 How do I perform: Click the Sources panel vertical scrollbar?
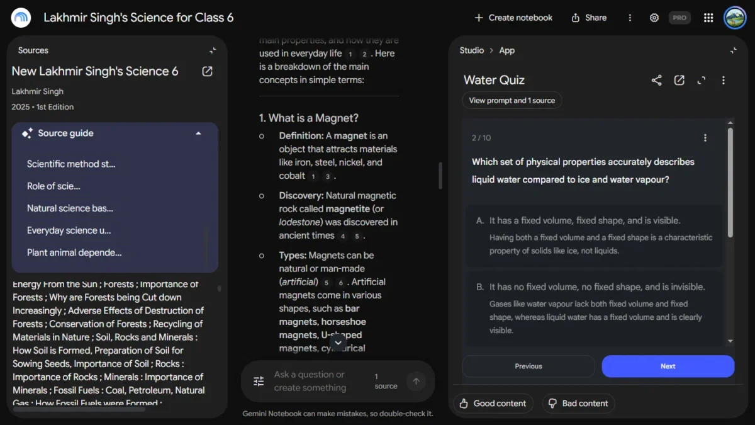tap(220, 288)
